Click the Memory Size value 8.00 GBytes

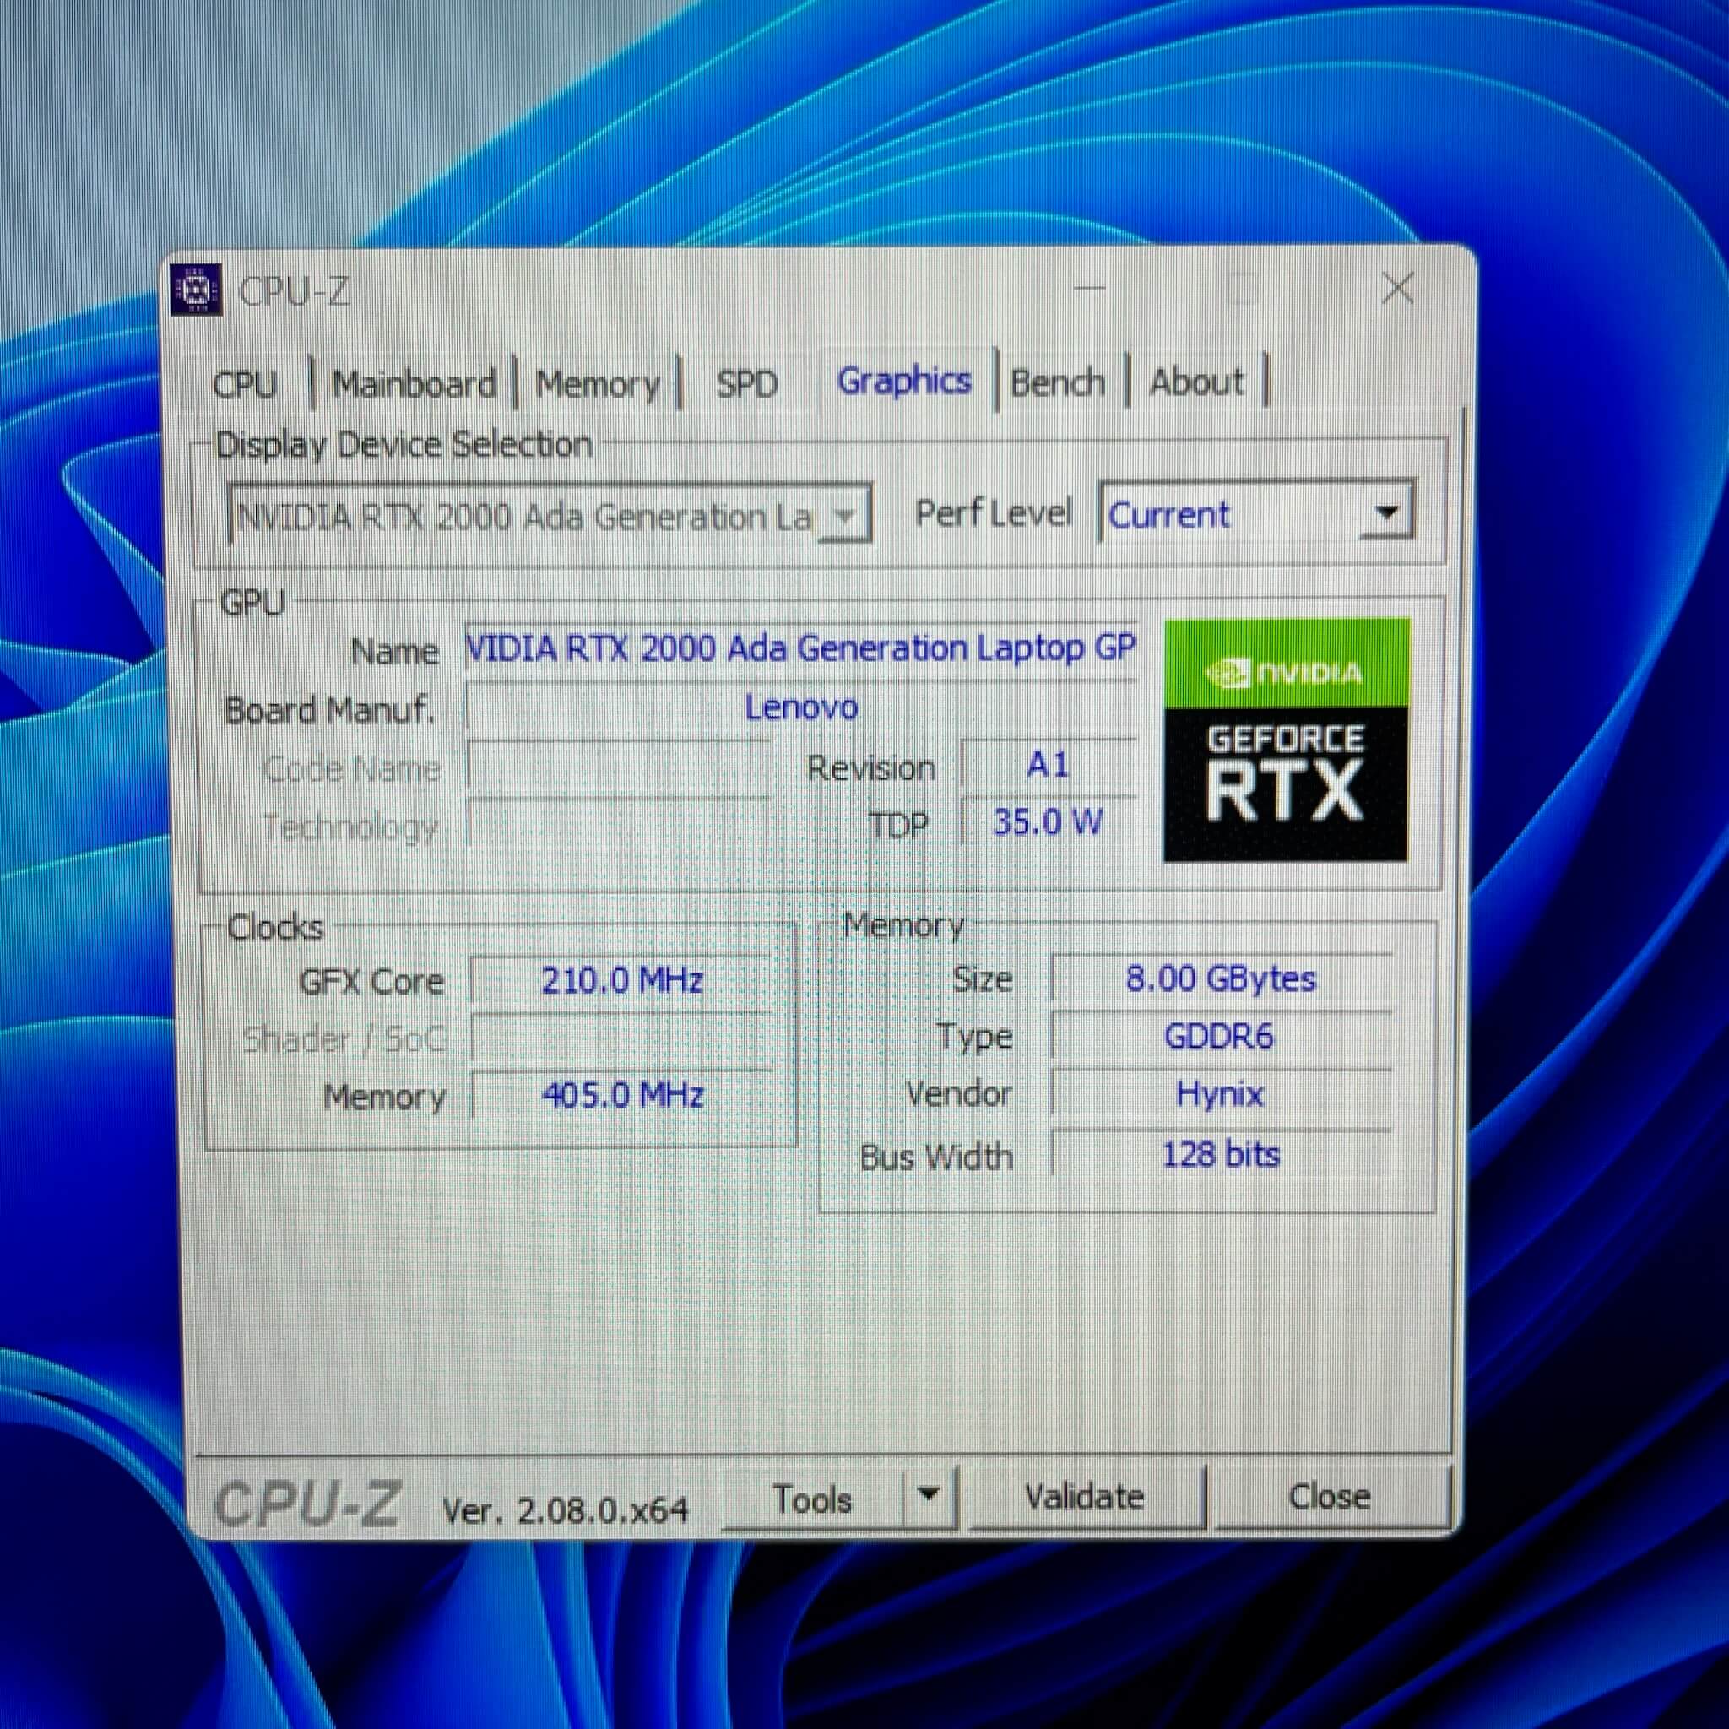[x=1221, y=978]
